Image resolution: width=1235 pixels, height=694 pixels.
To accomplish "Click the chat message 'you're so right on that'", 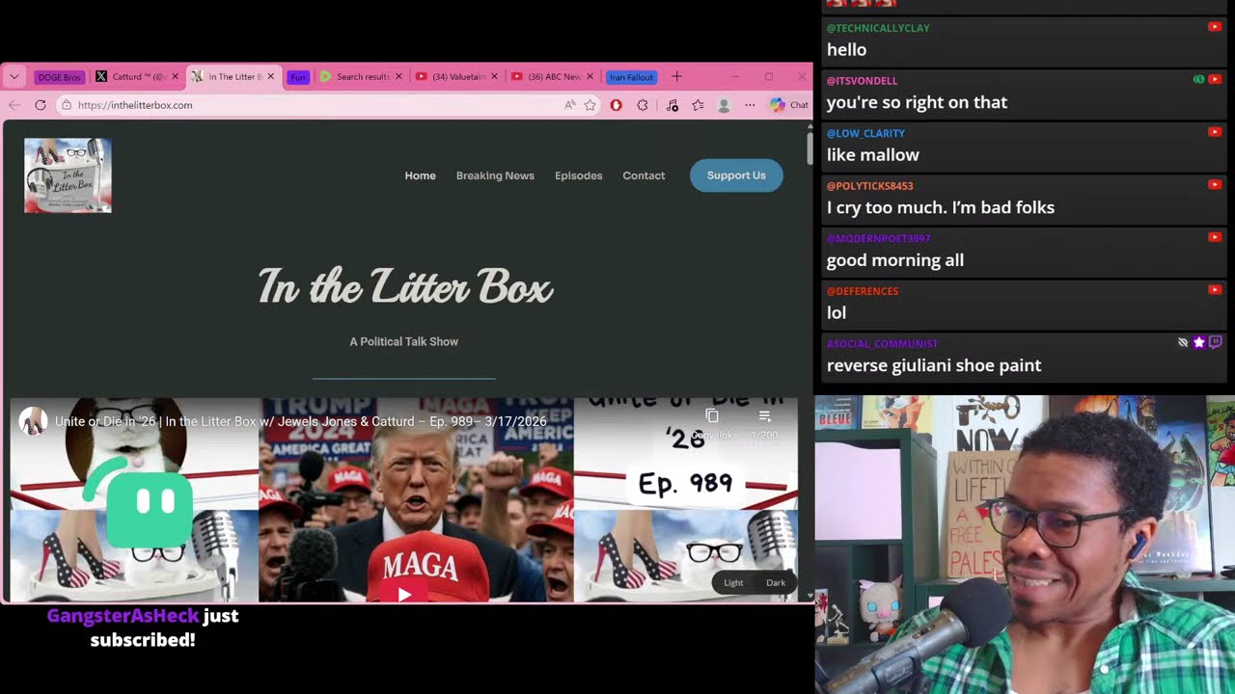I will [x=917, y=102].
